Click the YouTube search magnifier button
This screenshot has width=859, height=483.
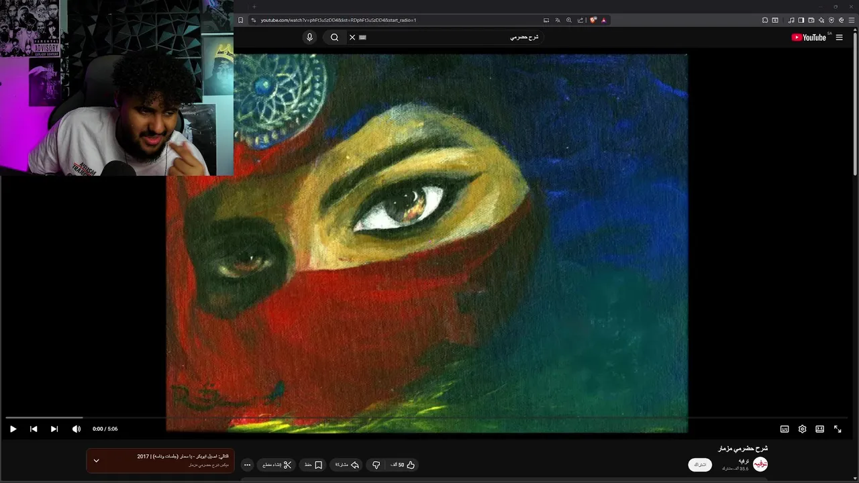click(334, 38)
